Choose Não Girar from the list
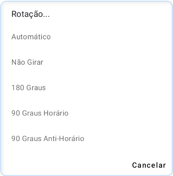Image resolution: width=173 pixels, height=176 pixels. 86,62
